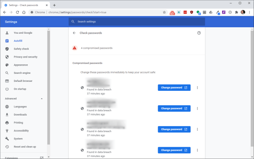Image resolution: width=254 pixels, height=159 pixels.
Task: Open Safety check settings
Action: coord(21,49)
